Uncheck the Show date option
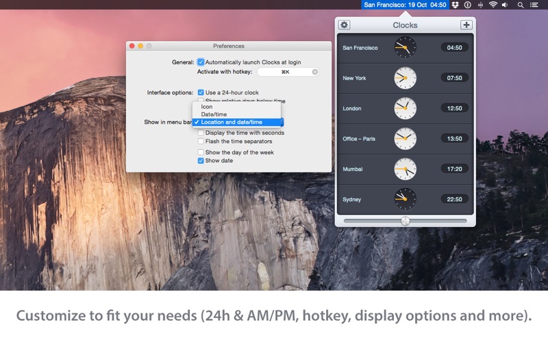 (201, 161)
